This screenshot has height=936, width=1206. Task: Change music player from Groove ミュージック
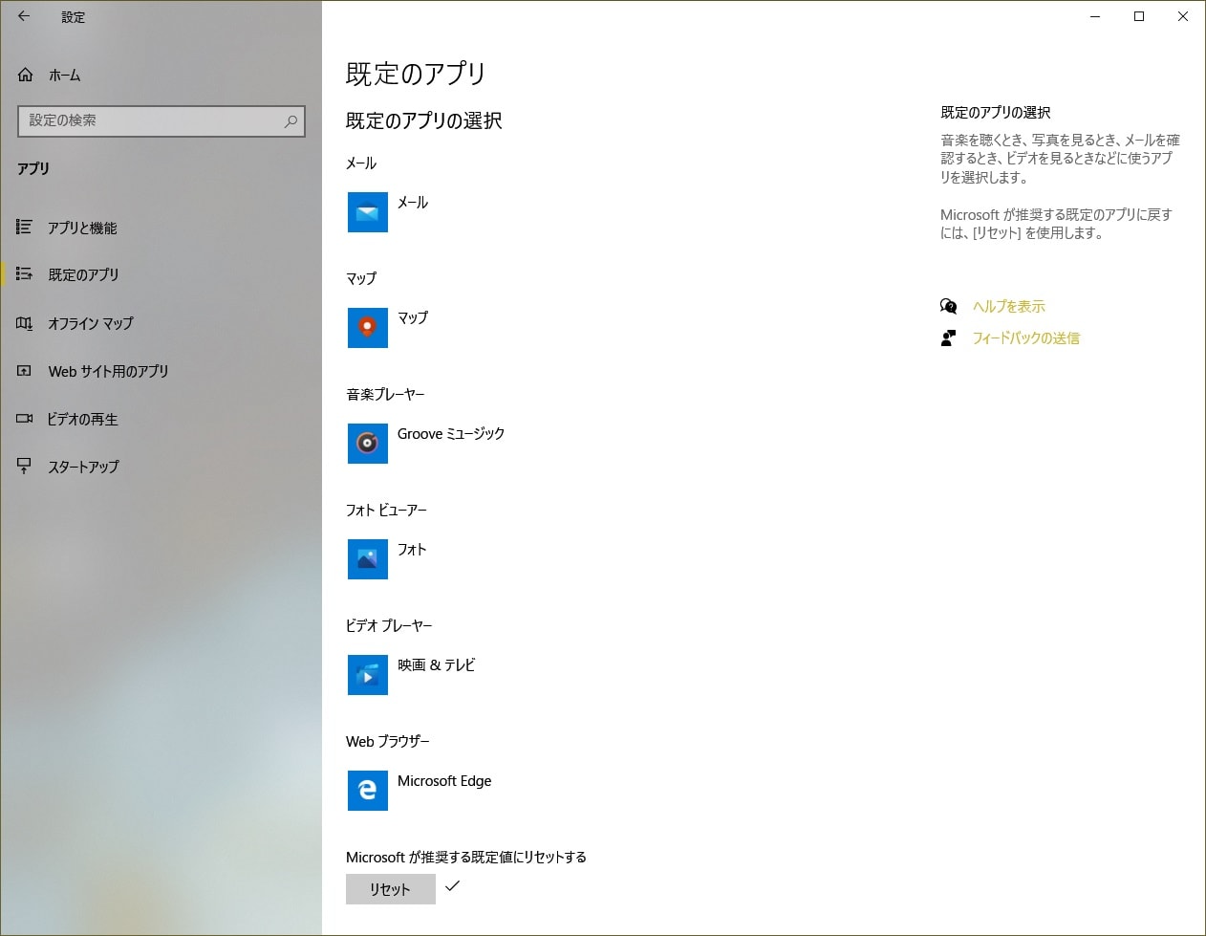(451, 434)
